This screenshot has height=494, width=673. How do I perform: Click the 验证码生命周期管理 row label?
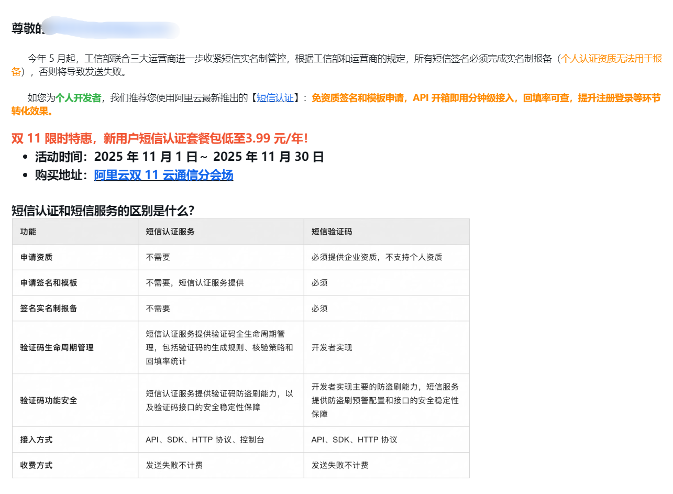pos(57,347)
